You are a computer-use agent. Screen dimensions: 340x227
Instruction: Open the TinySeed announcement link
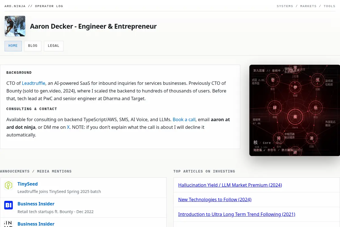(x=27, y=184)
